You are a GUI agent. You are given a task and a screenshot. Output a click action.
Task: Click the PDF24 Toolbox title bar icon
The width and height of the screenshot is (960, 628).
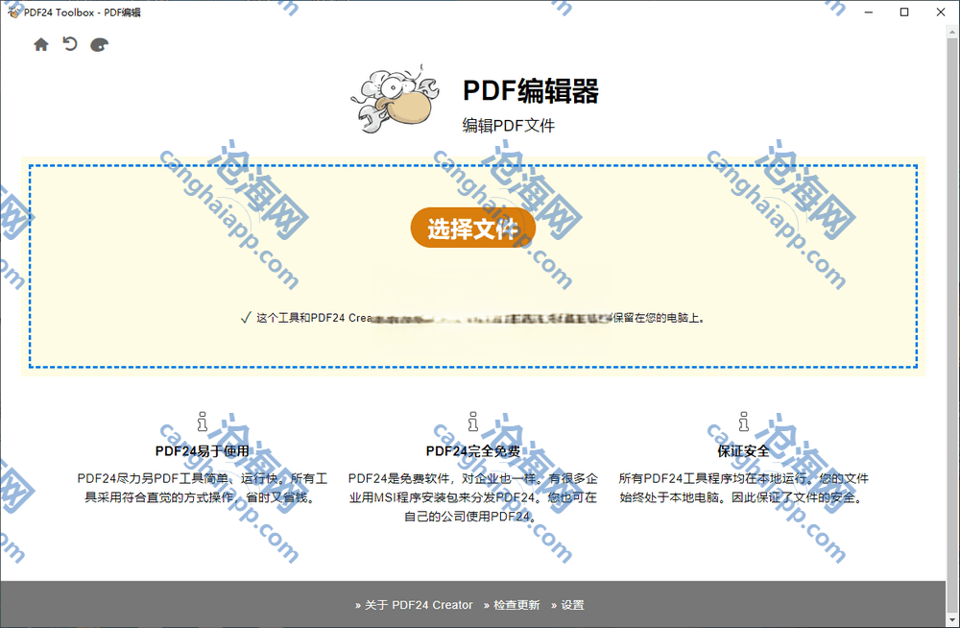click(14, 12)
